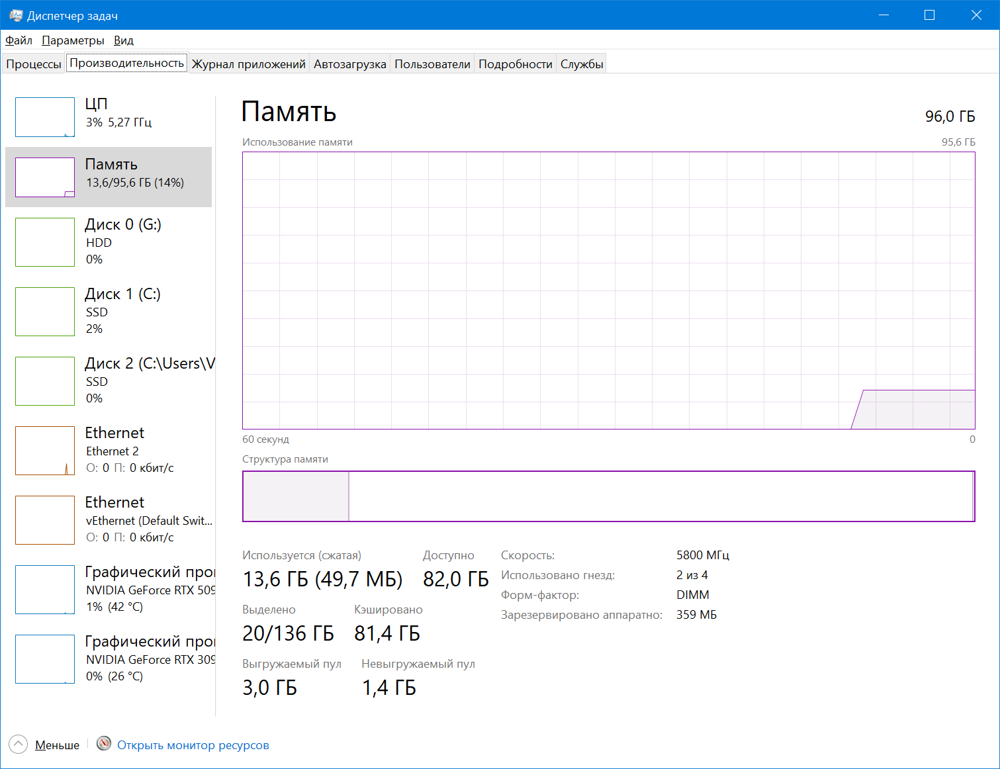Maximize the Диспетчер задач window

coord(930,15)
